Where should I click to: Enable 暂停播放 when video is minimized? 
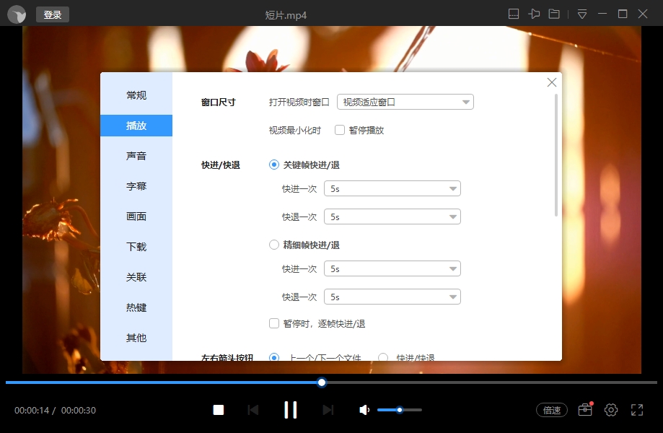click(340, 130)
